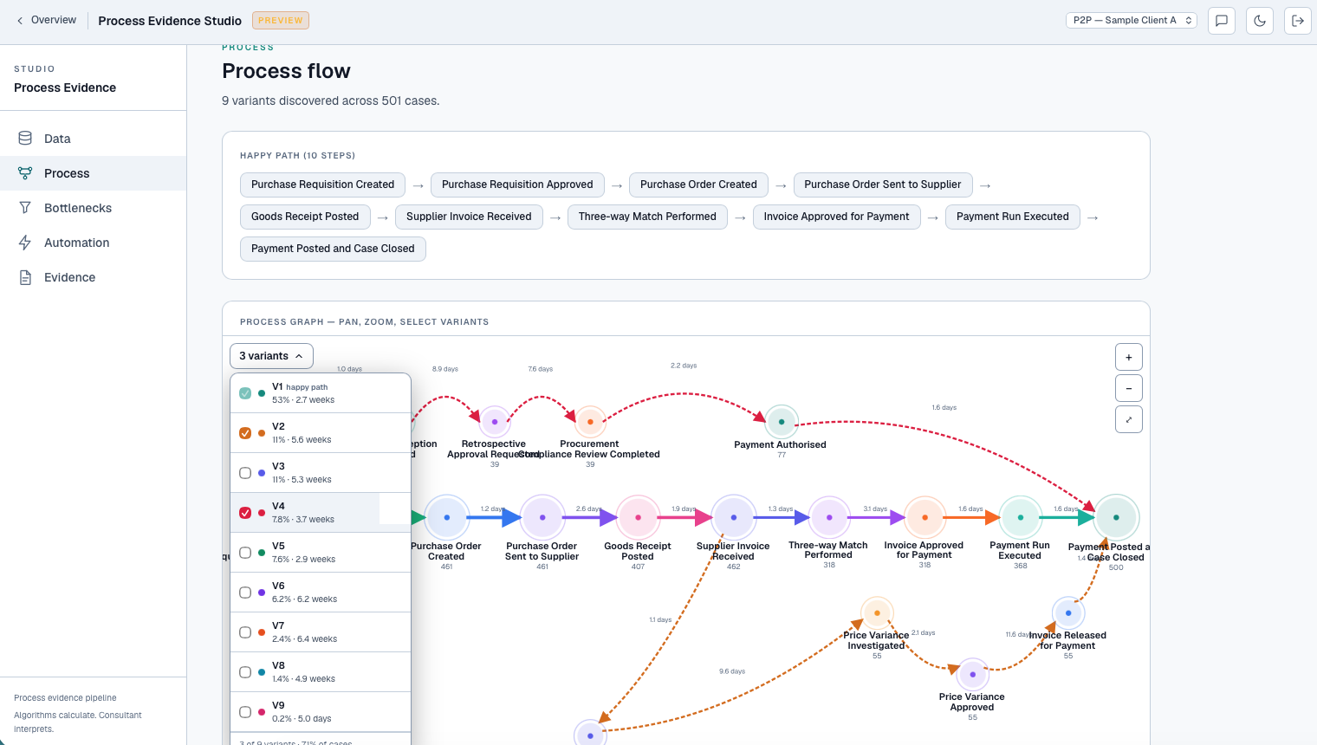Viewport: 1317px width, 745px height.
Task: Check the V6 variant checkbox
Action: pyautogui.click(x=245, y=593)
